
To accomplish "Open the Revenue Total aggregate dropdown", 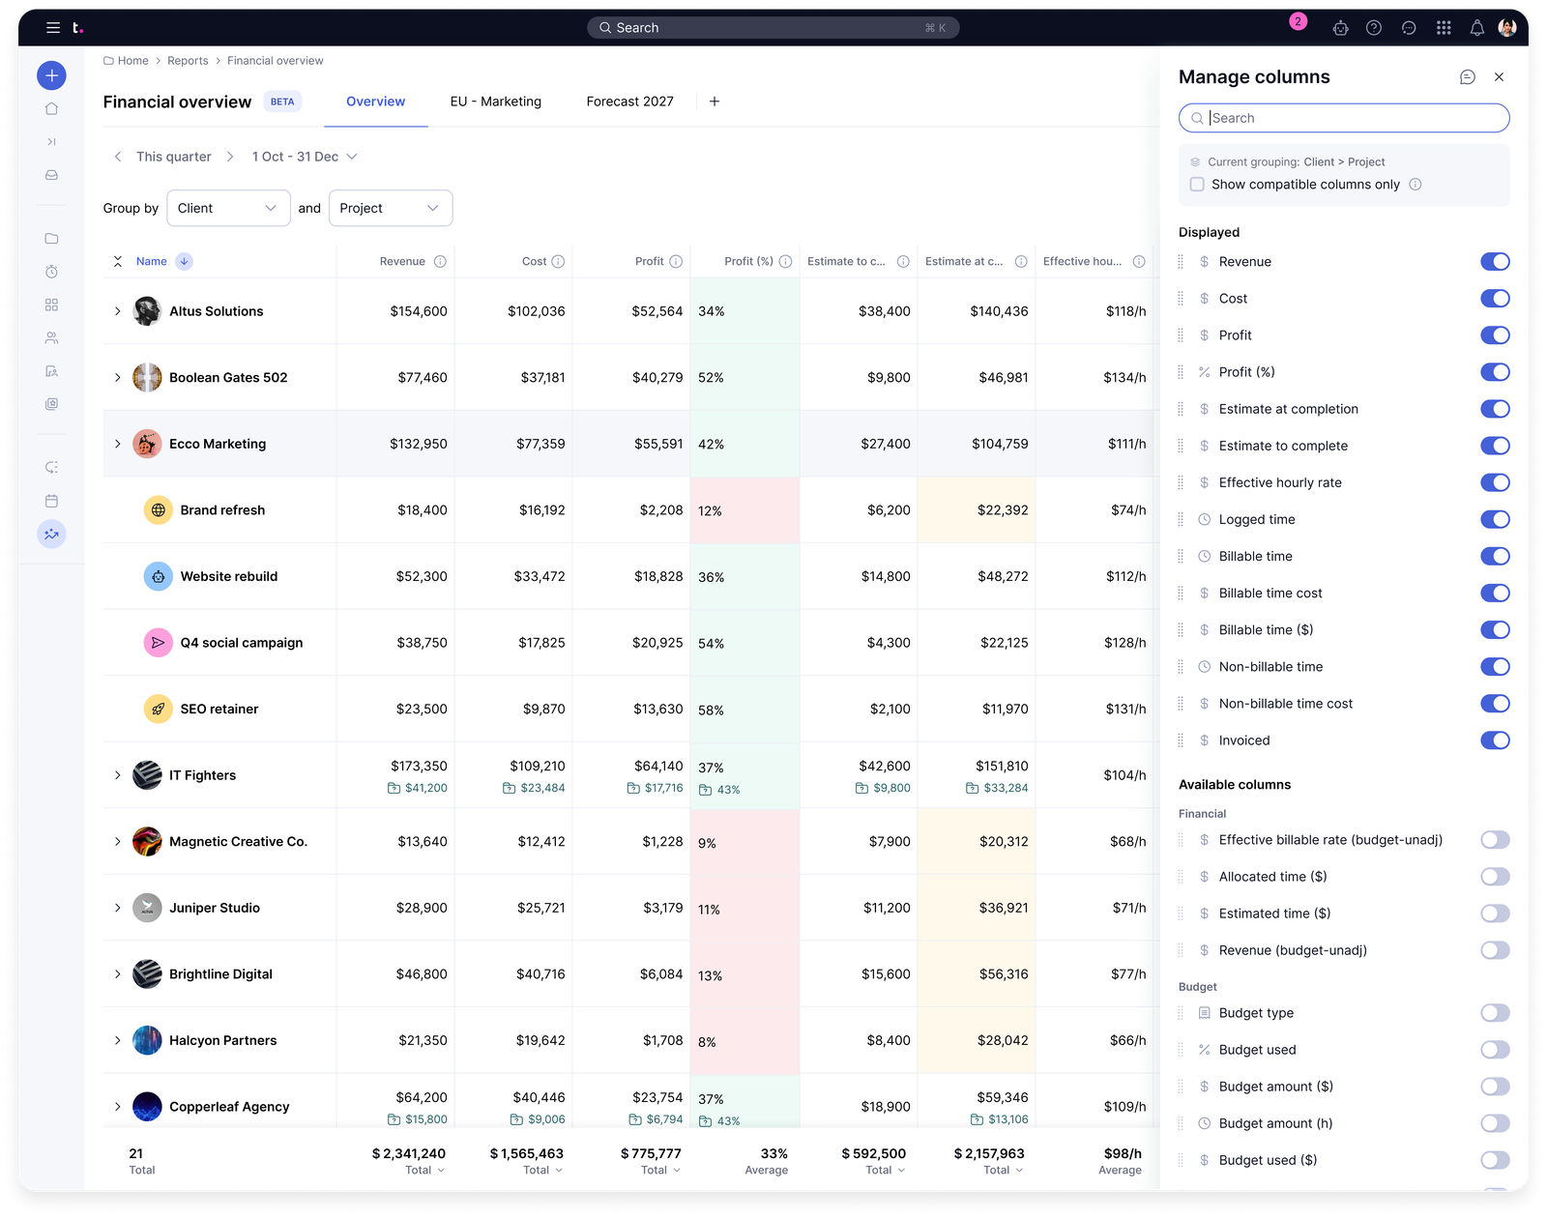I will (425, 1171).
